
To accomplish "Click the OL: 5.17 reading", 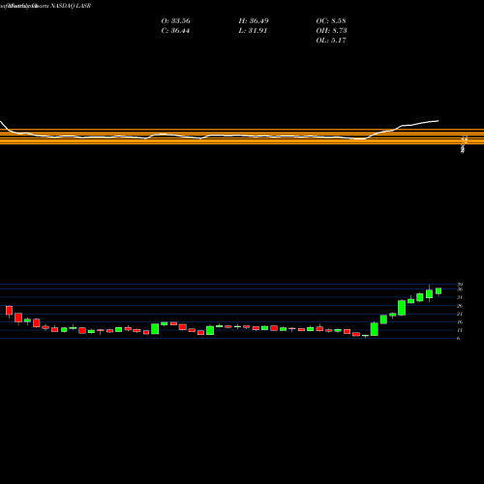I will click(331, 41).
